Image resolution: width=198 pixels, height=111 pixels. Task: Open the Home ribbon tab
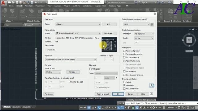pos(12,6)
